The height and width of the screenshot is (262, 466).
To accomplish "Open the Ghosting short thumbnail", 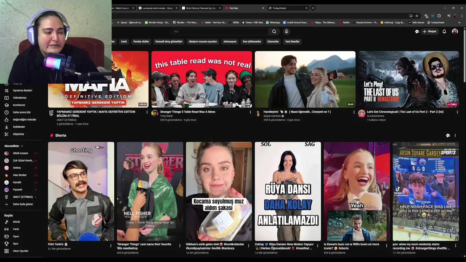I will point(81,191).
